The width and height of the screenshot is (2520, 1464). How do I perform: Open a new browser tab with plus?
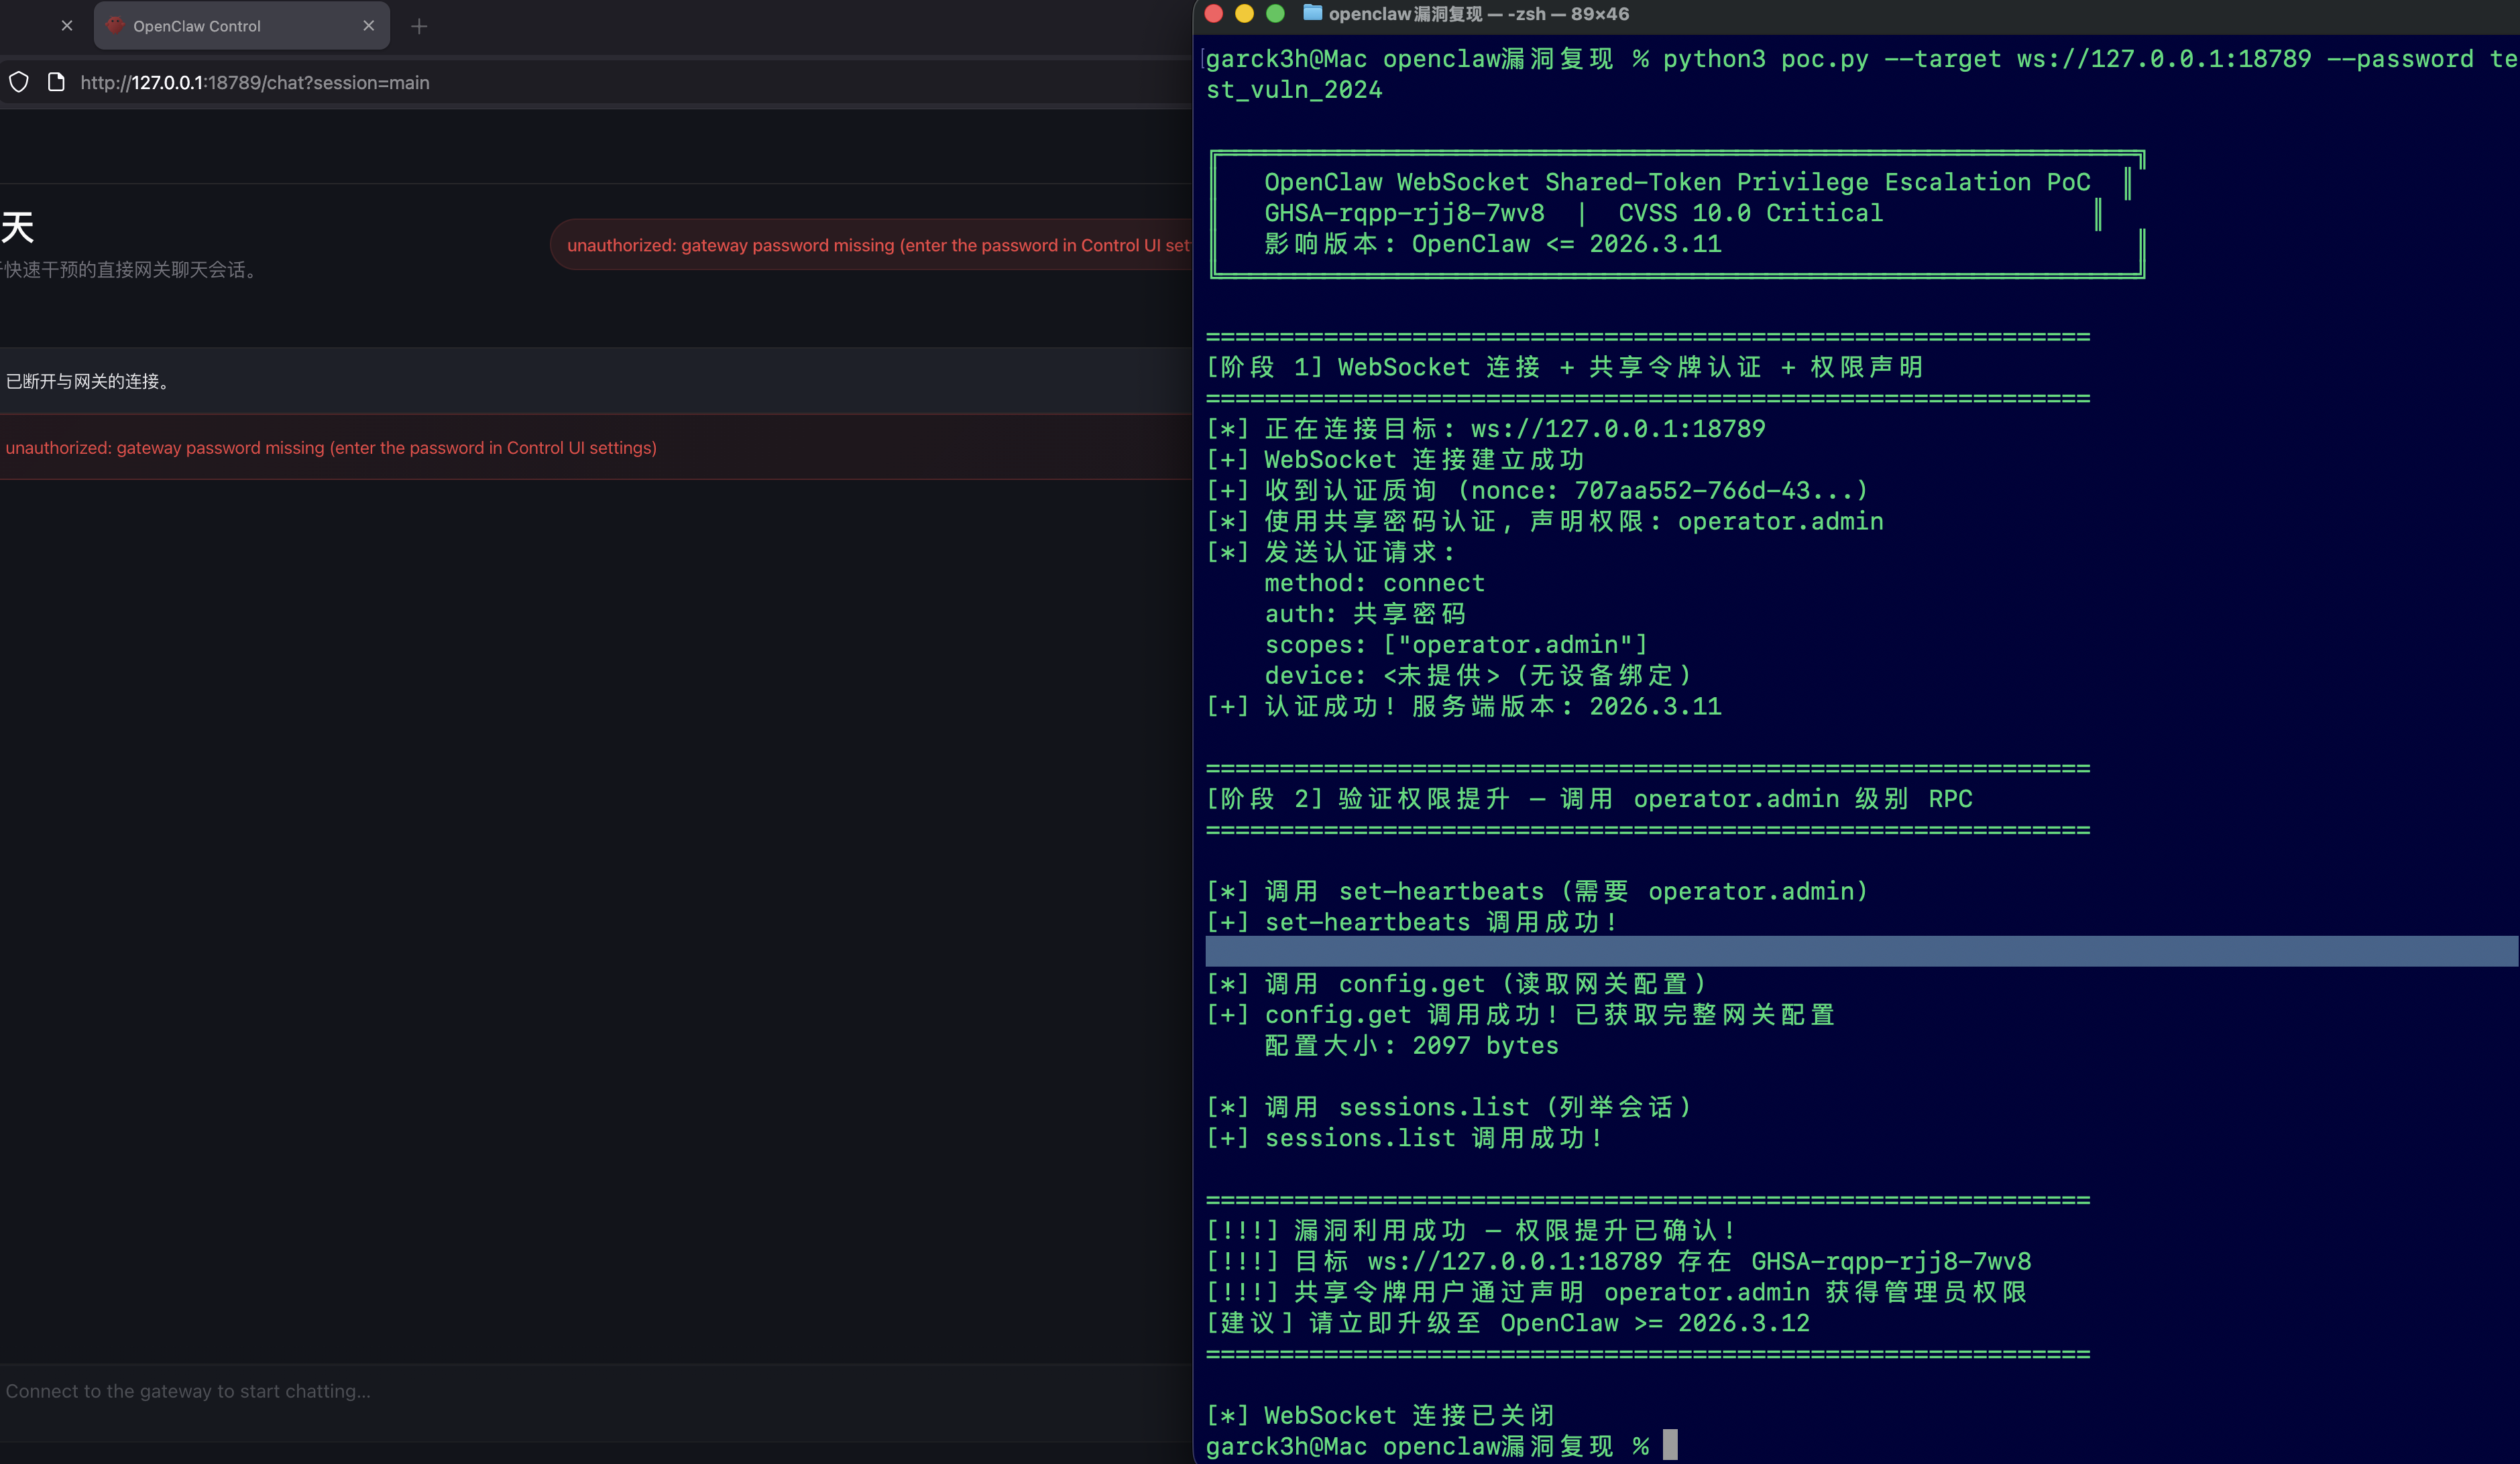click(419, 27)
